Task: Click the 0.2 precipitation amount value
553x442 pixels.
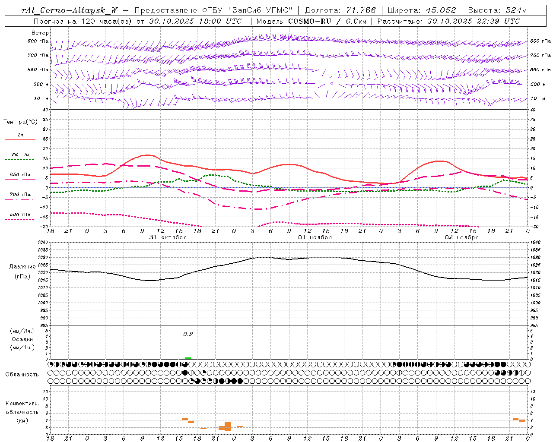Action: 188,335
